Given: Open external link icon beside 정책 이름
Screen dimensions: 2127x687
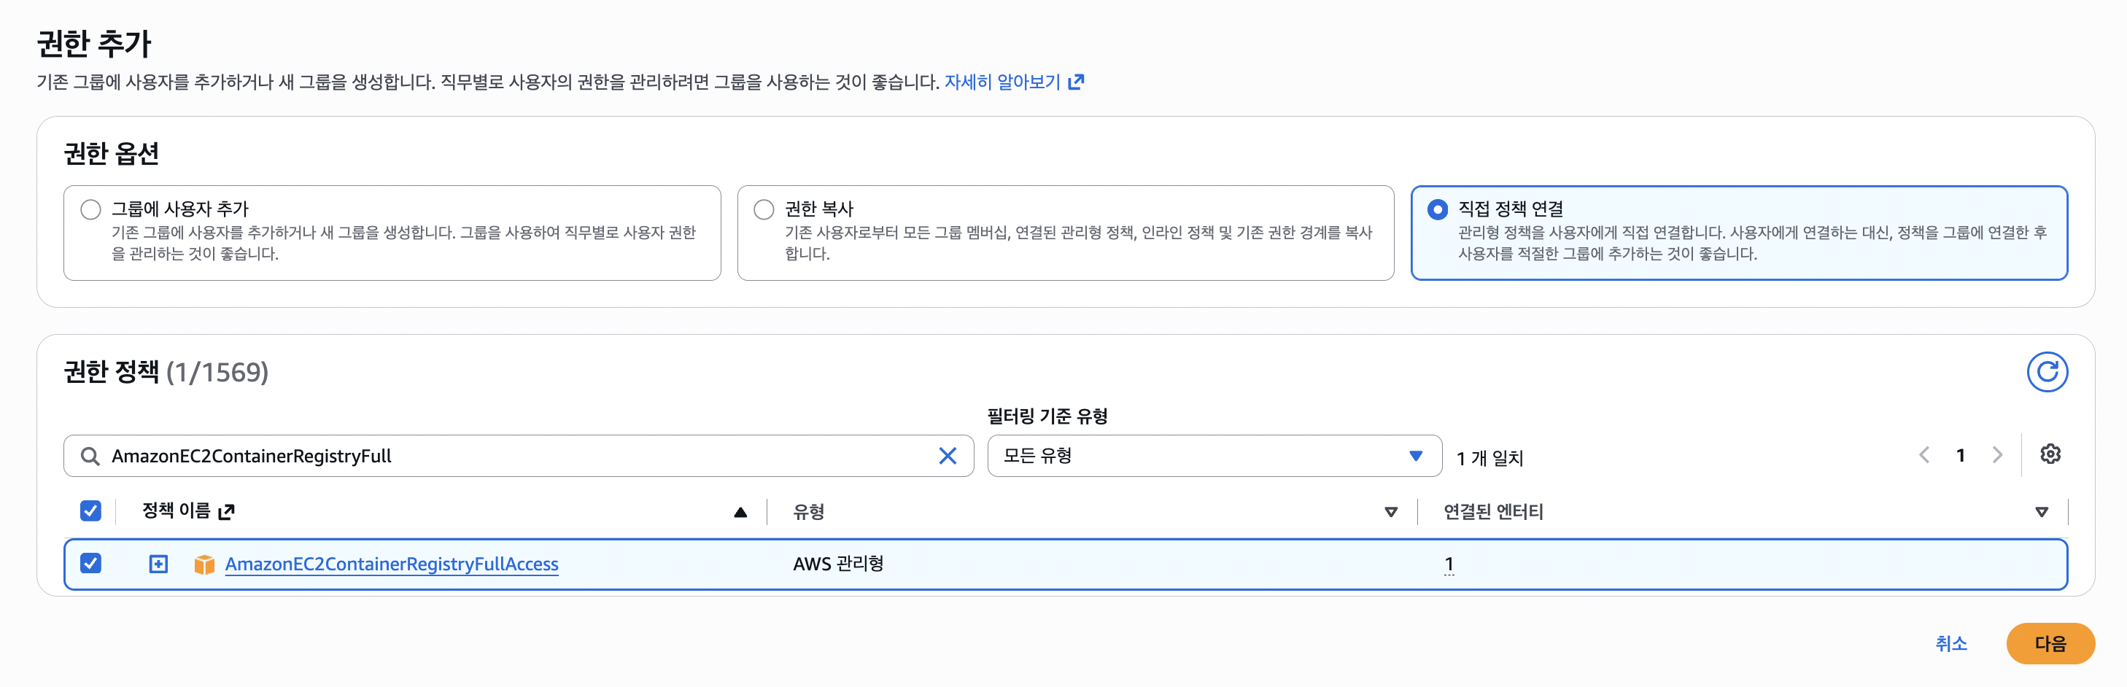Looking at the screenshot, I should point(226,512).
